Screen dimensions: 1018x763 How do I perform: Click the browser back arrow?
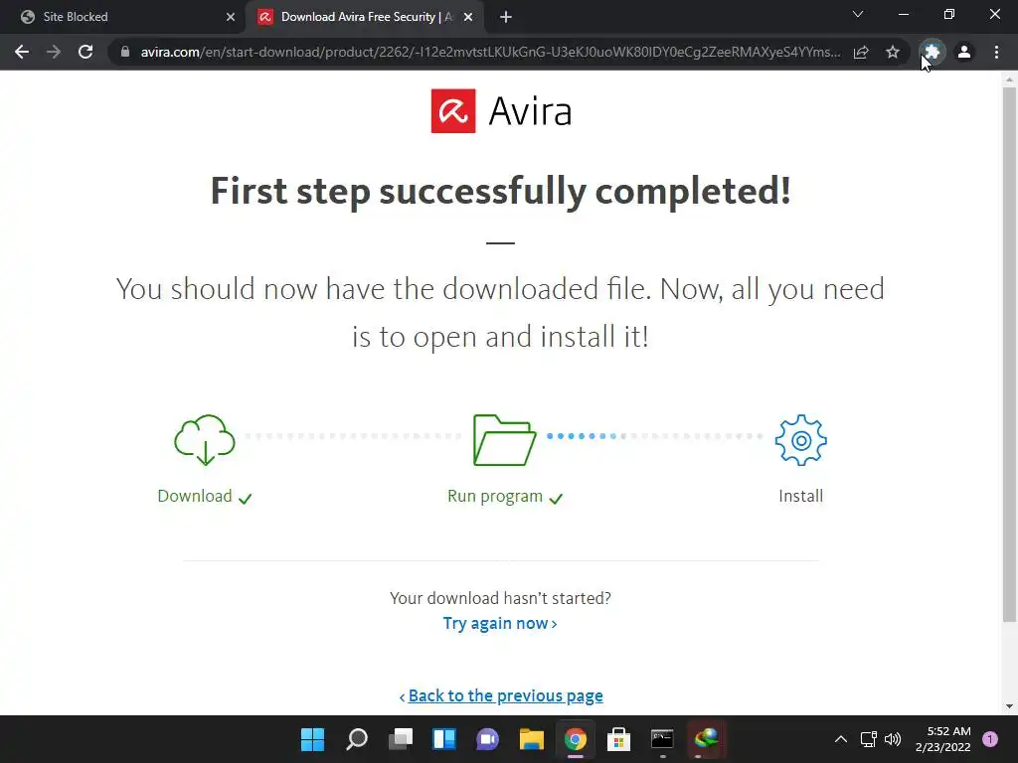(x=22, y=52)
